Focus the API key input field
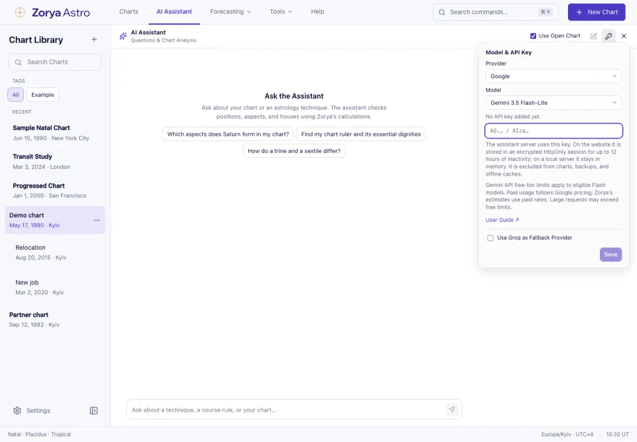 [x=553, y=131]
